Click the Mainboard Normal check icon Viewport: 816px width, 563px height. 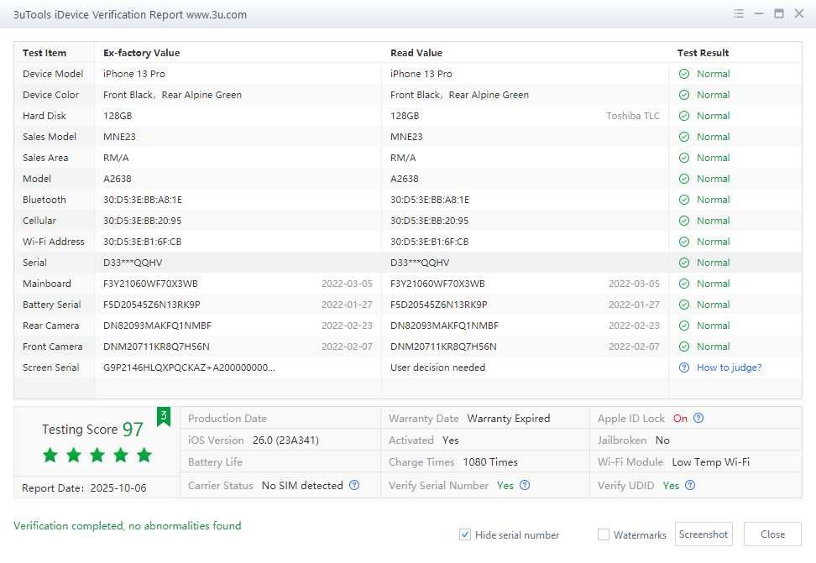pos(684,284)
